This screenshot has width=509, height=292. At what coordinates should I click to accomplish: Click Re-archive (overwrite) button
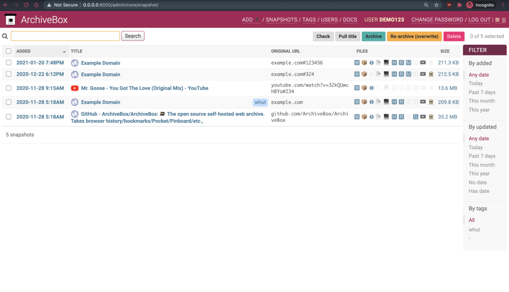point(414,36)
